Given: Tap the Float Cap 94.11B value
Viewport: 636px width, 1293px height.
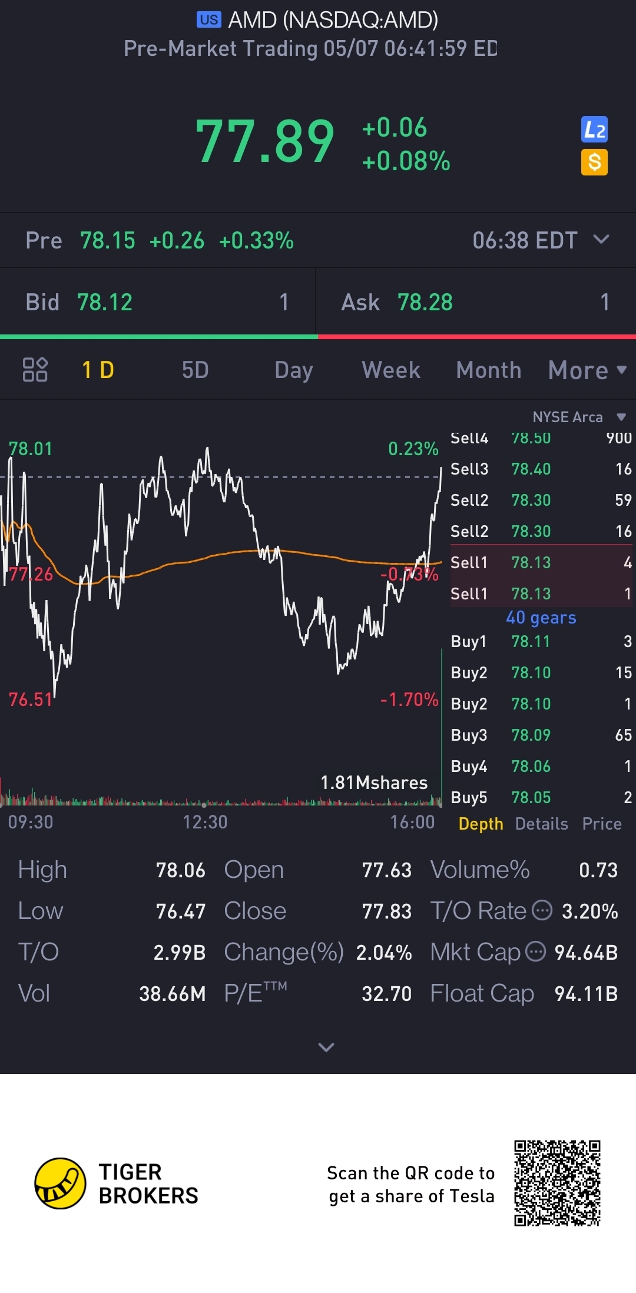Looking at the screenshot, I should pos(586,994).
